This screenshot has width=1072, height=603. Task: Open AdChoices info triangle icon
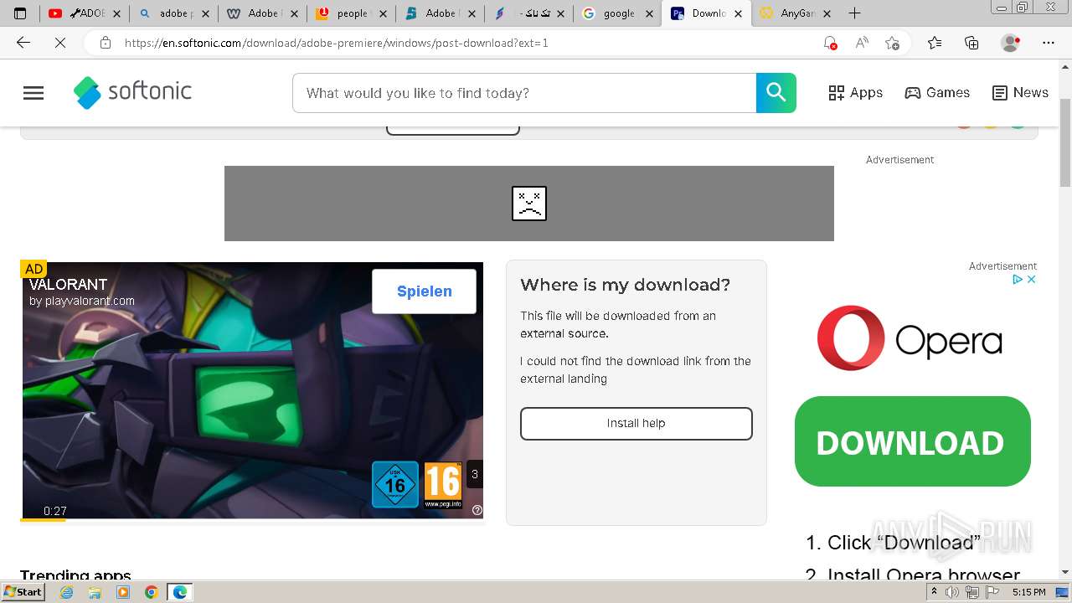click(x=1018, y=280)
